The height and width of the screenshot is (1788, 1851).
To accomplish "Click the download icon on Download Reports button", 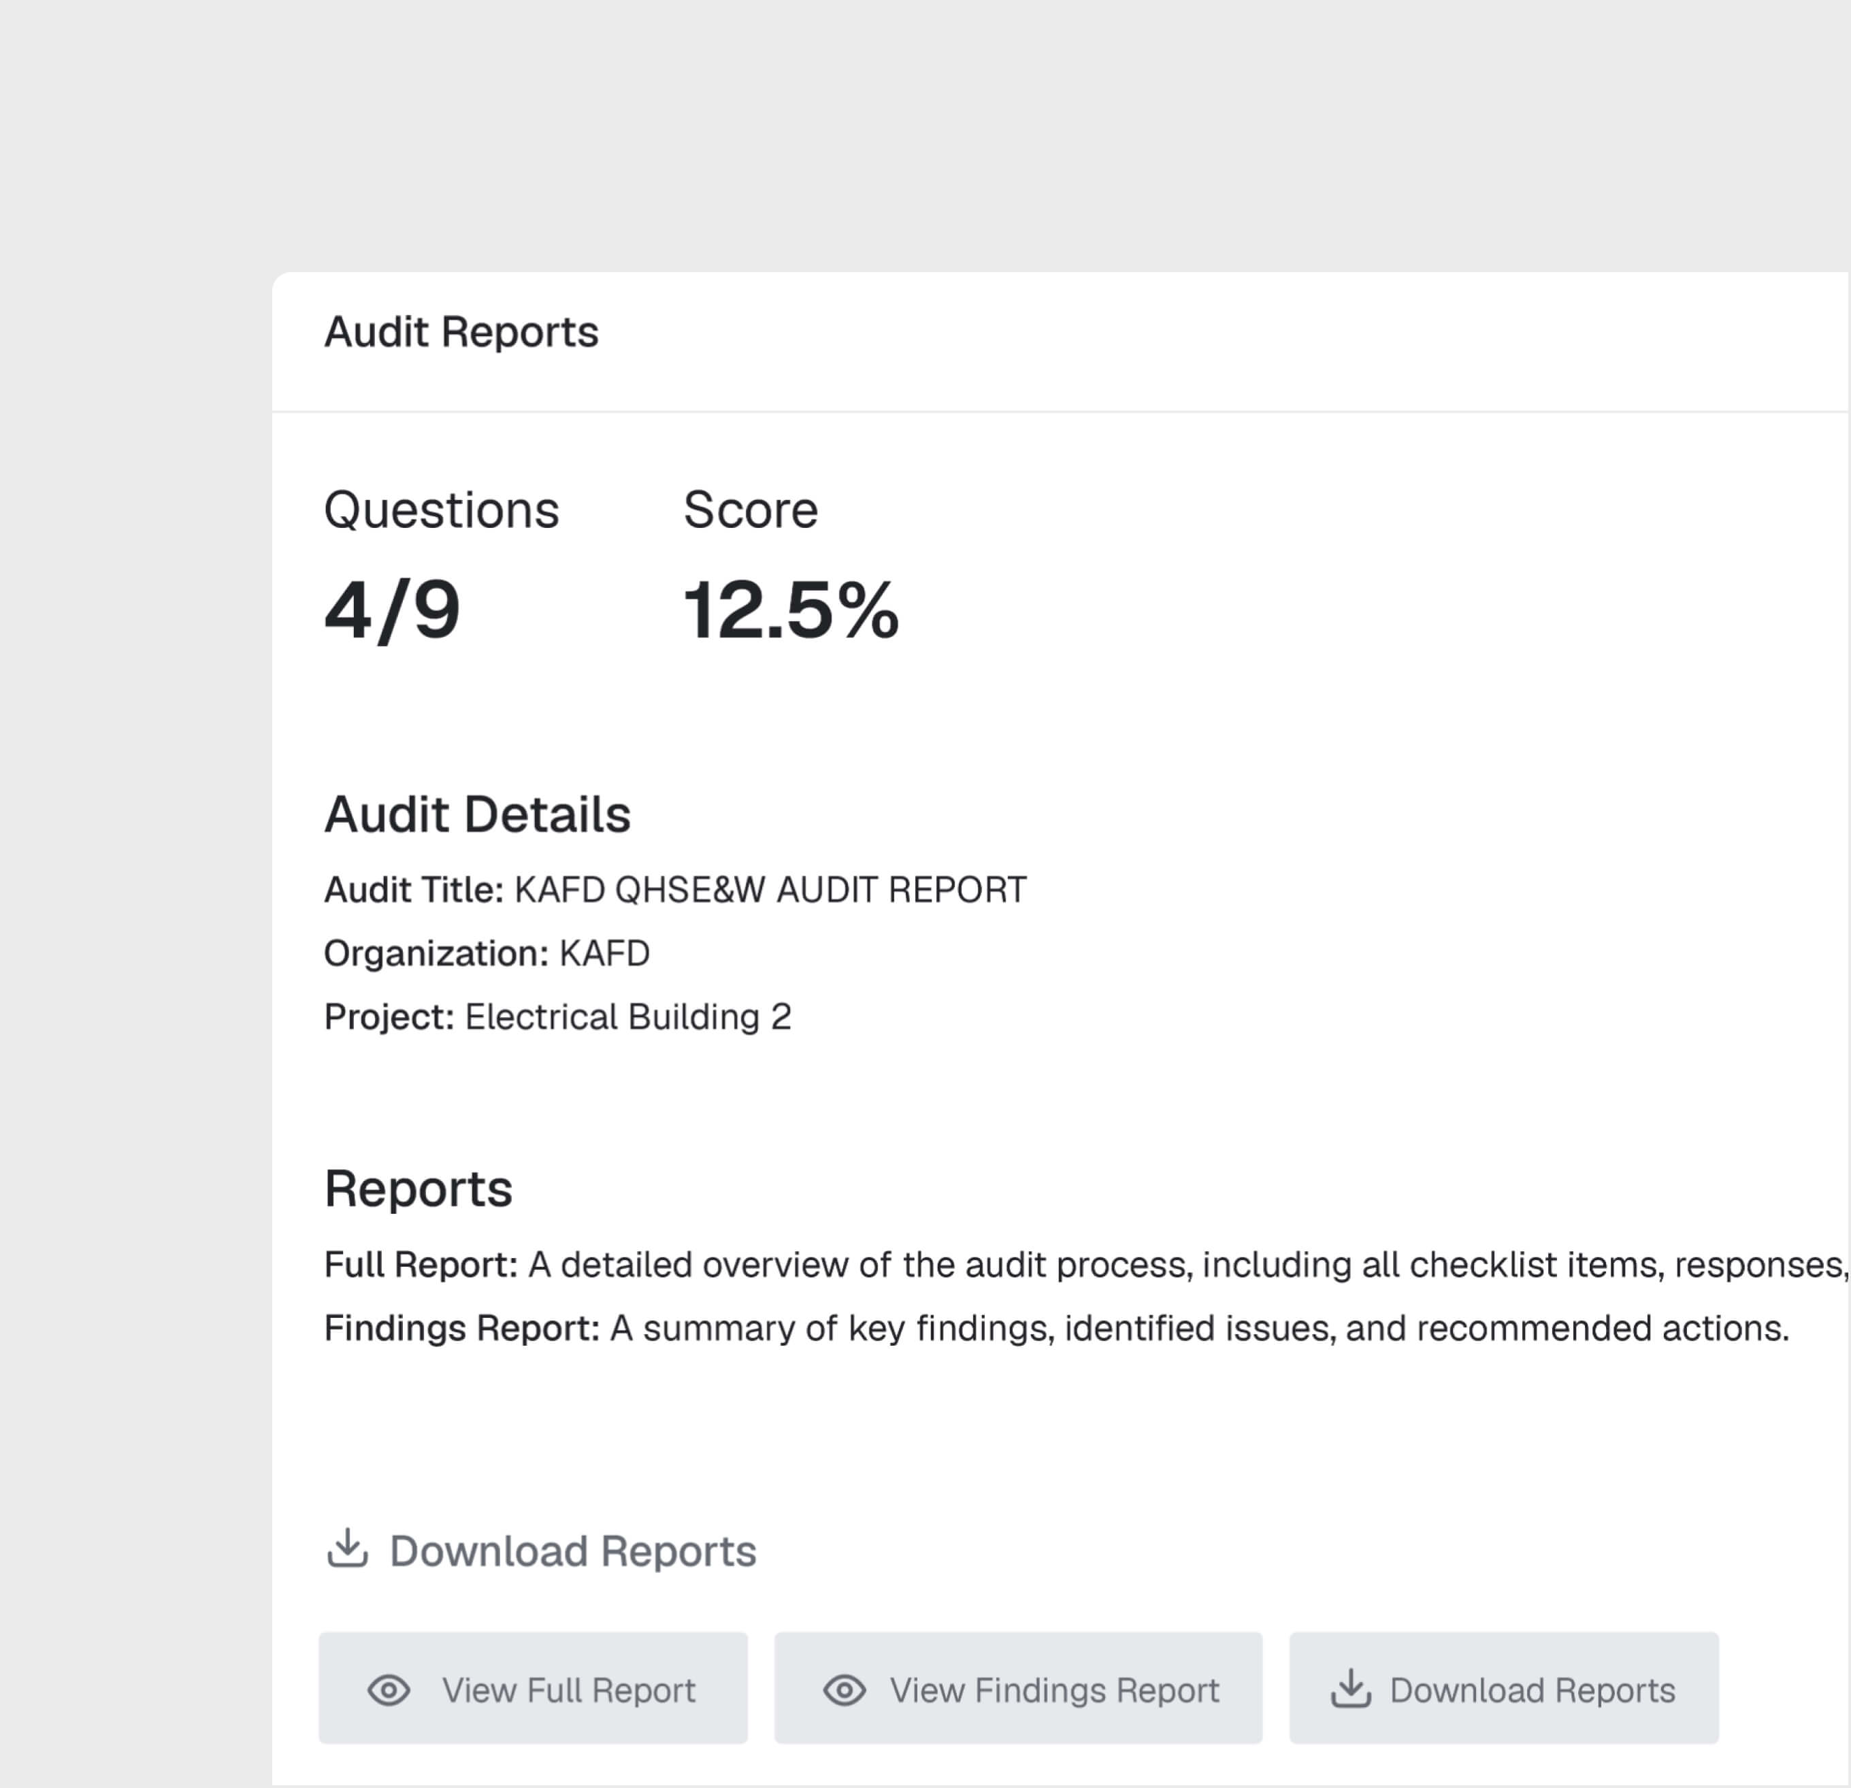I will click(x=1350, y=1689).
